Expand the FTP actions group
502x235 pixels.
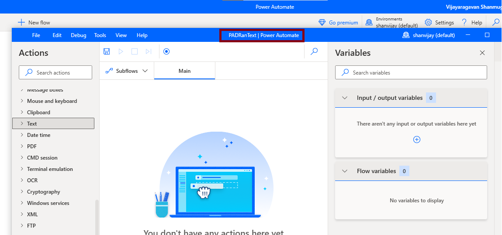[22, 225]
